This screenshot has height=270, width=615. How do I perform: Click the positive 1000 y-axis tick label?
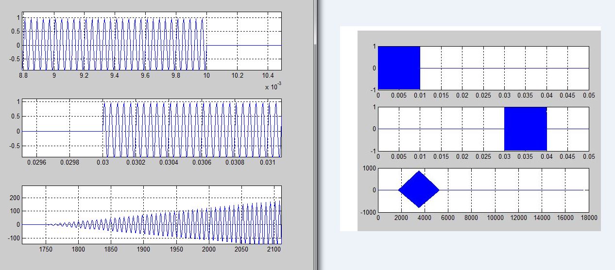(x=369, y=168)
